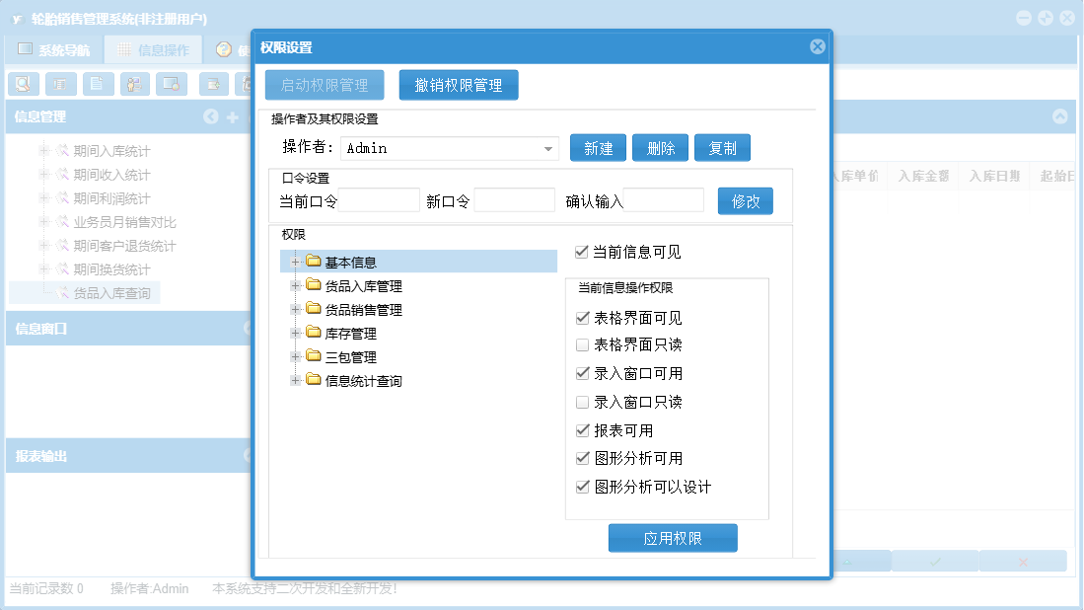Enable 表格界面只读 checkbox

[582, 344]
